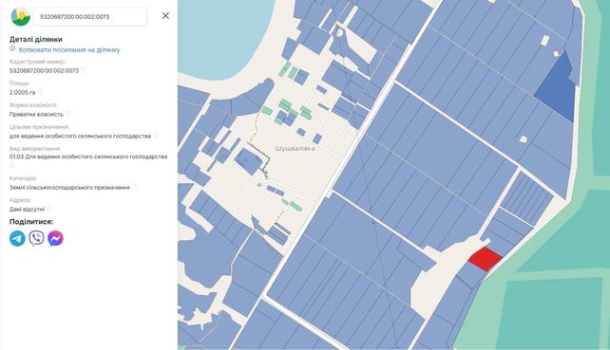The image size is (610, 350).
Task: Select the dark blue parcel in northeast
Action: [556, 87]
